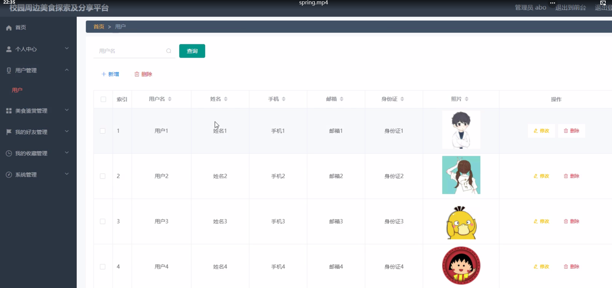Sort by 照片 column arrows
Viewport: 612px width, 288px height.
467,99
